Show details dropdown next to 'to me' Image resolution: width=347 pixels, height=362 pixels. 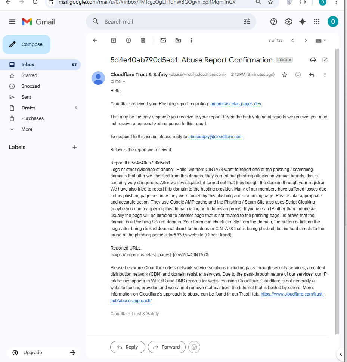(x=124, y=81)
